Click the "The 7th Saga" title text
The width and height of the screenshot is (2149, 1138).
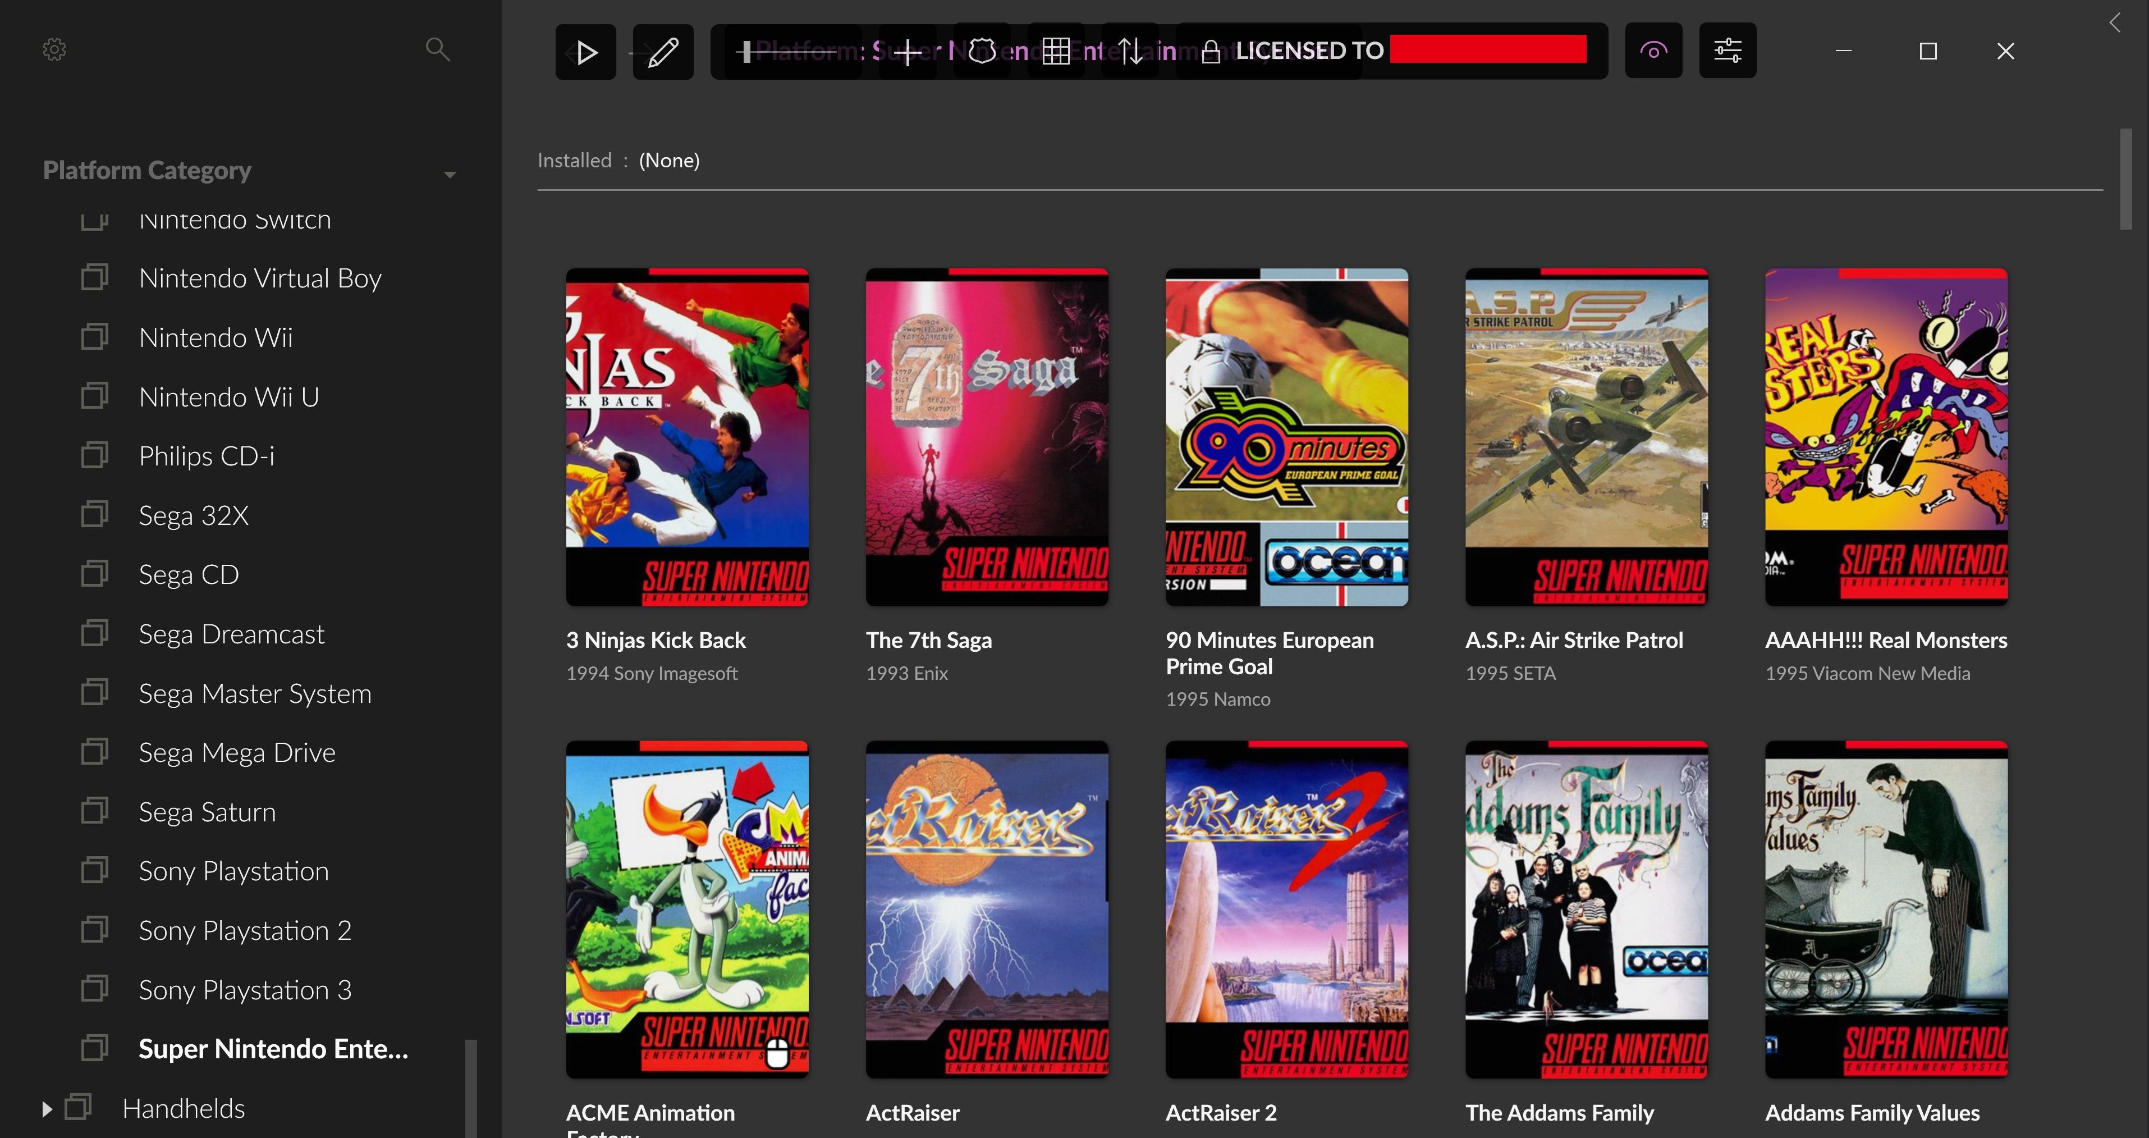(x=928, y=641)
